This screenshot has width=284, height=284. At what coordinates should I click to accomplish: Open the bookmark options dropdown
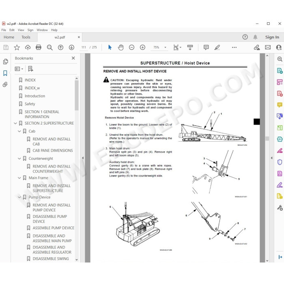click(19, 69)
